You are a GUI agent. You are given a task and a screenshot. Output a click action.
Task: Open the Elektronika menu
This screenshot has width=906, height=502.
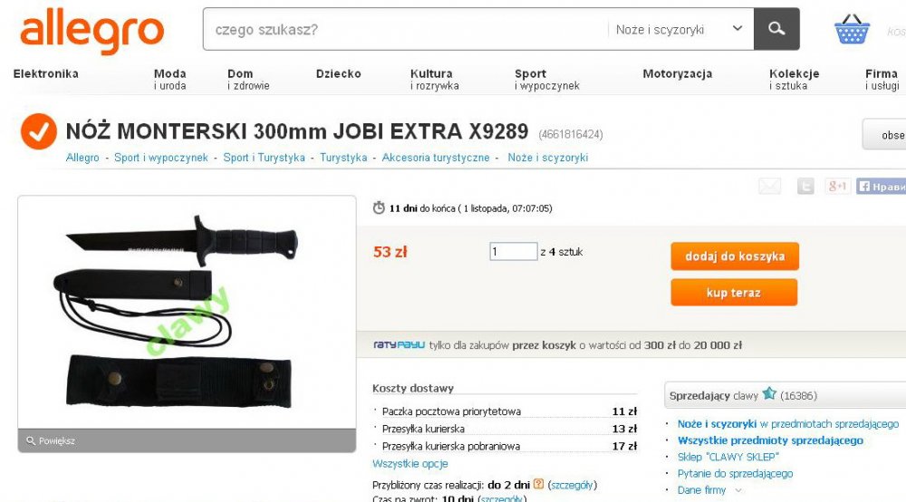pyautogui.click(x=45, y=73)
